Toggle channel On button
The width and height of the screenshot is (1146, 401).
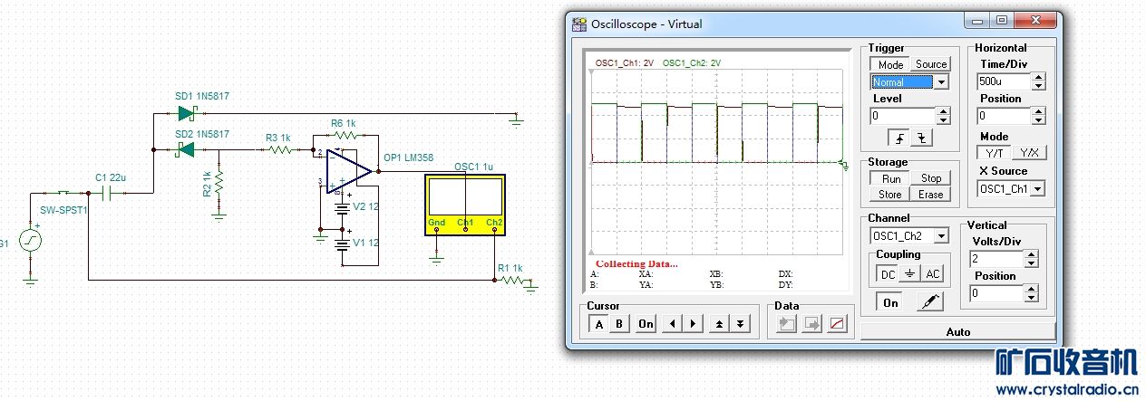click(891, 303)
